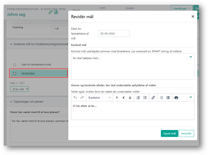Check the 05-09-2024 goal row checkbox

pos(15,73)
